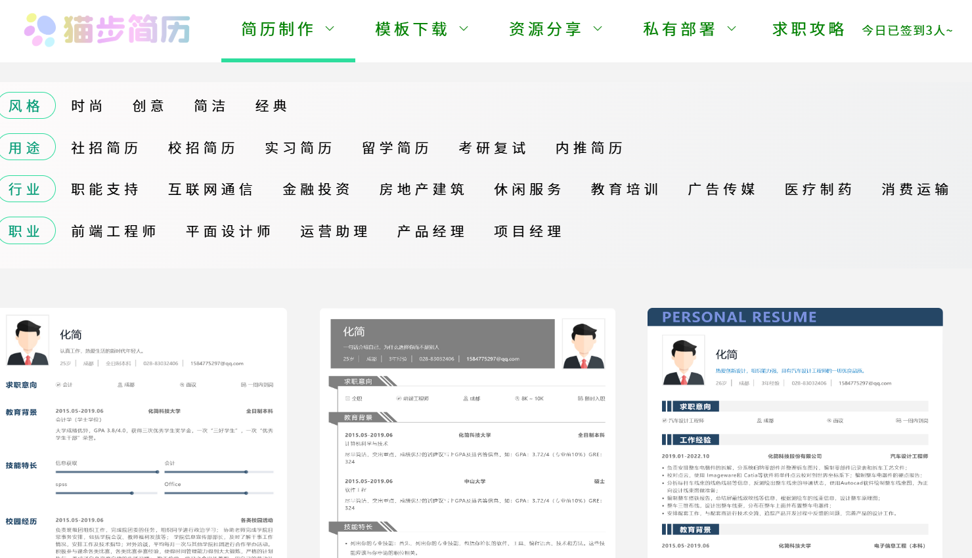Select the 校招简历 filter option
The image size is (972, 558).
pyautogui.click(x=202, y=148)
